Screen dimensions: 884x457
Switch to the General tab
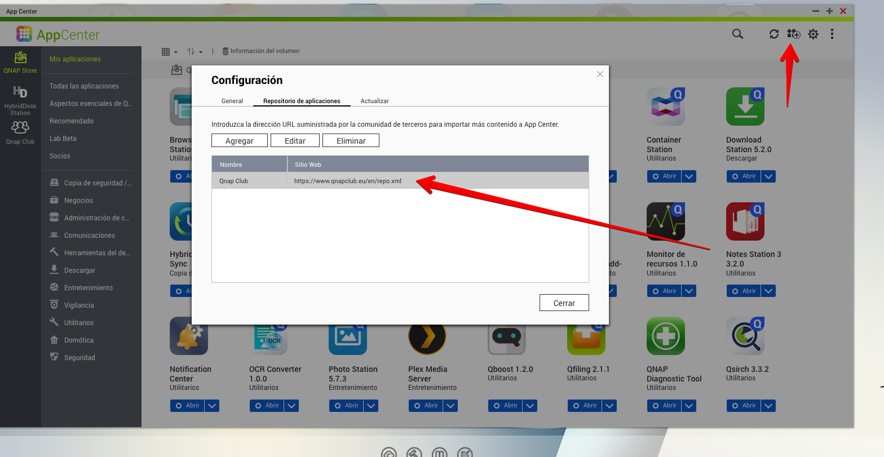click(232, 101)
